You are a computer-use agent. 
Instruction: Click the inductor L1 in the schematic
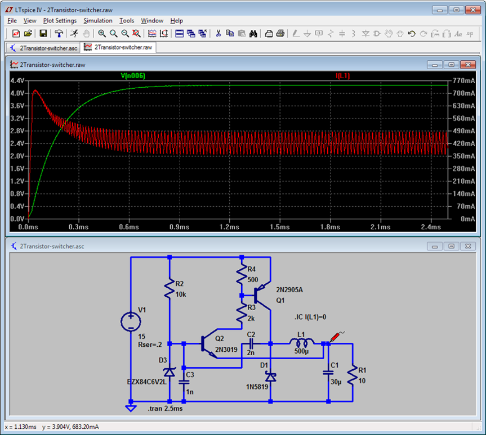(x=302, y=342)
